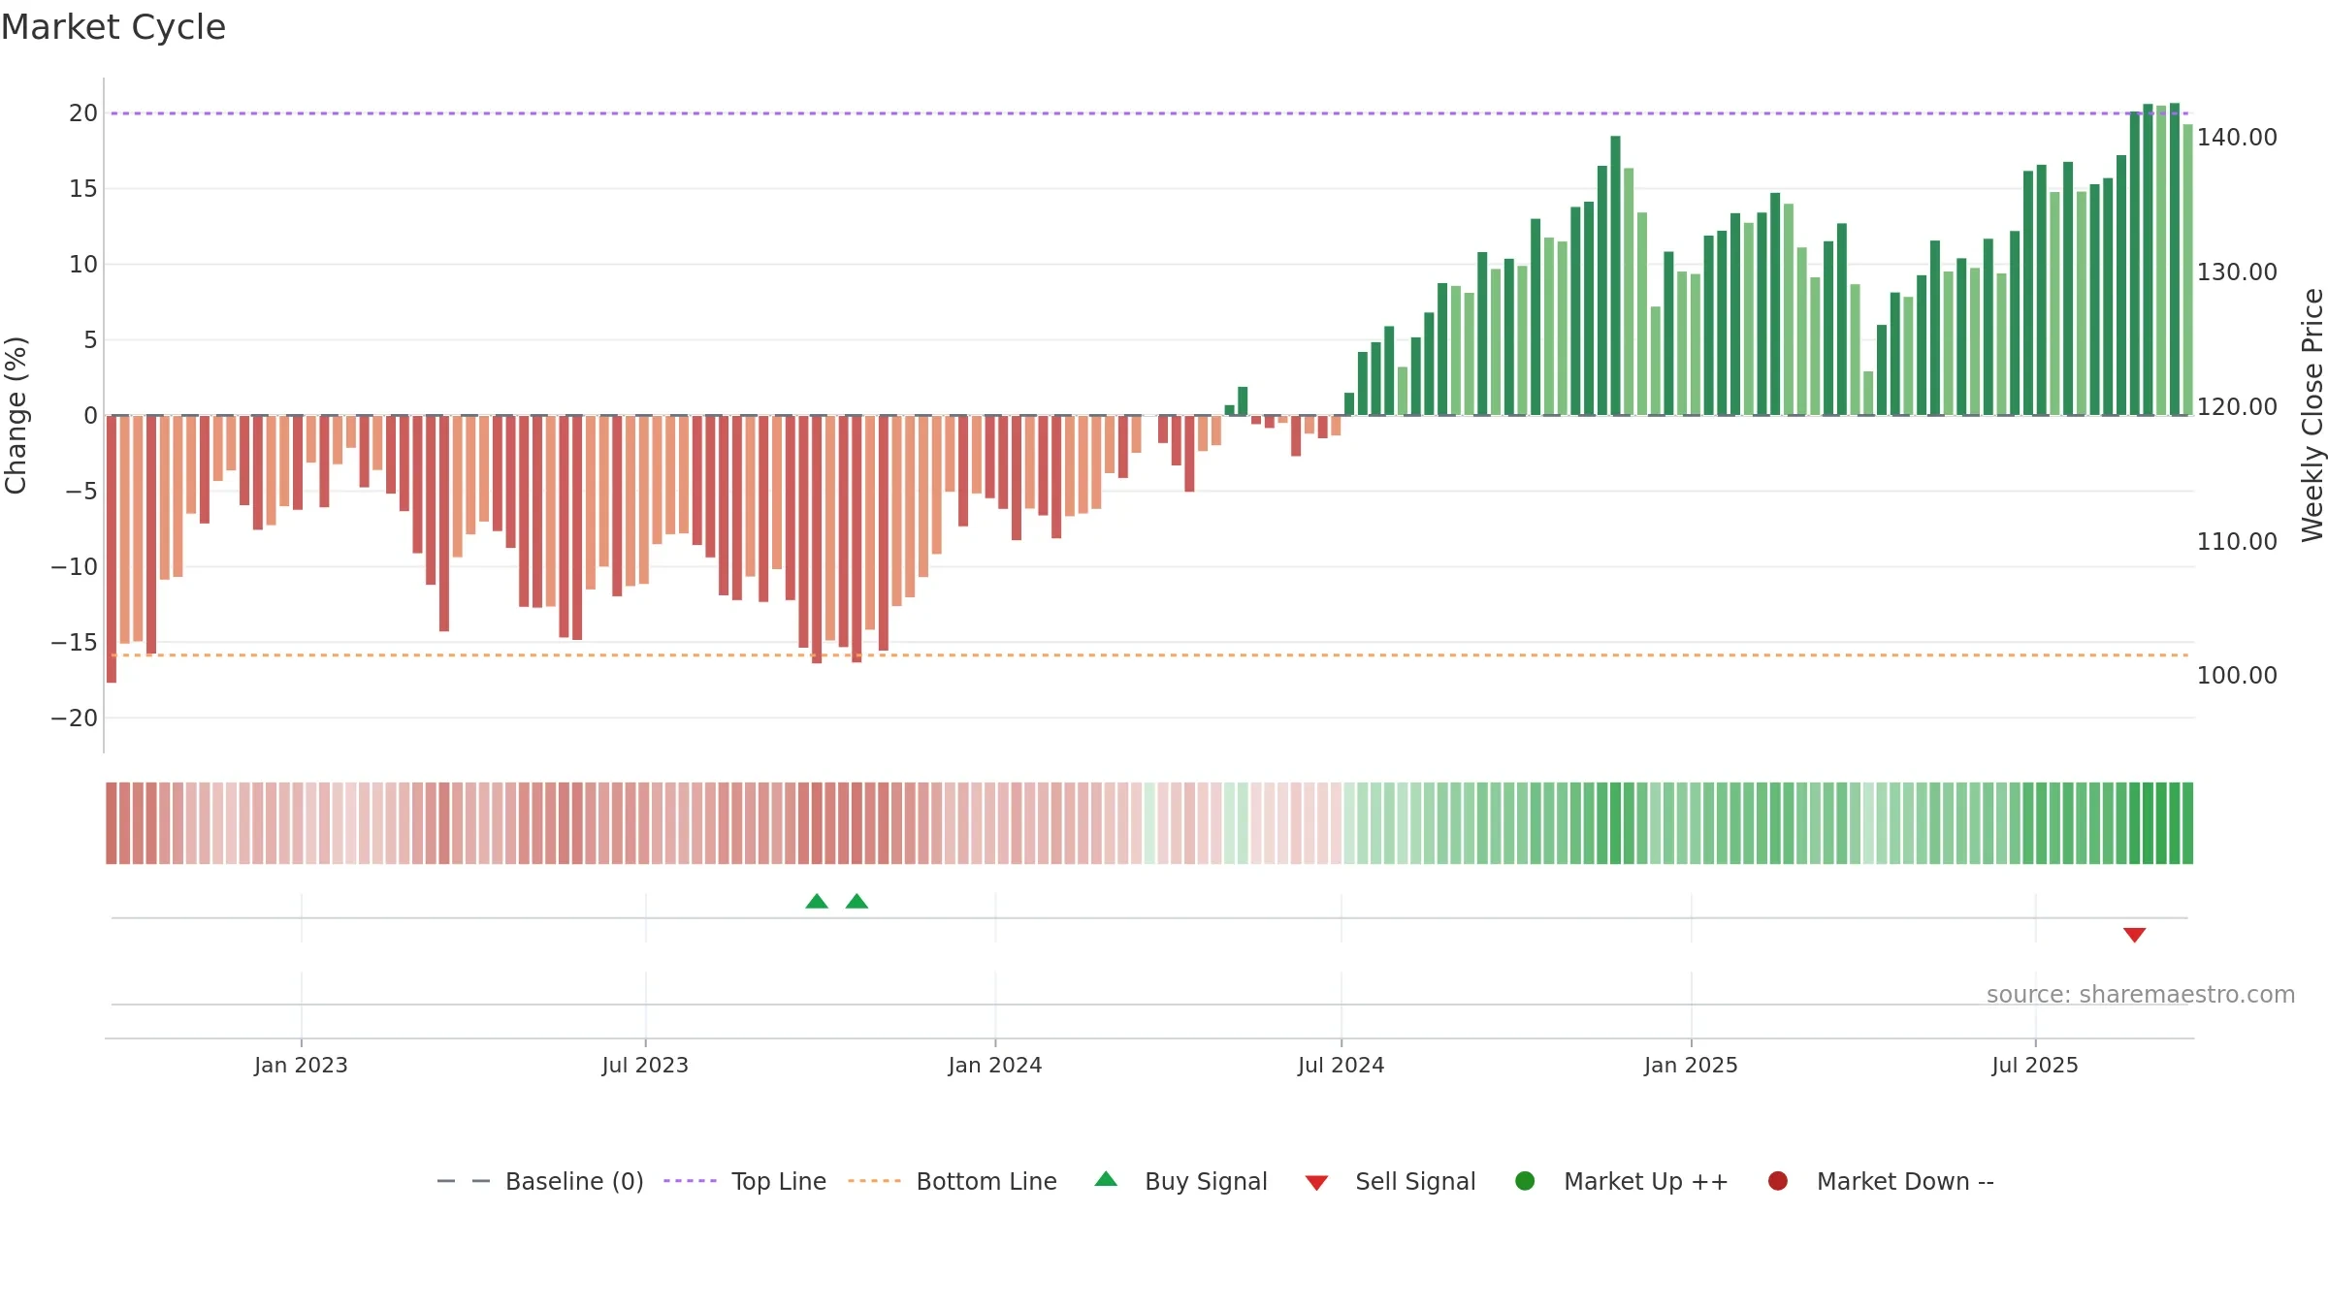Click the Buy Signal legend label
Screen dimensions: 2328x1309
click(x=1206, y=1181)
